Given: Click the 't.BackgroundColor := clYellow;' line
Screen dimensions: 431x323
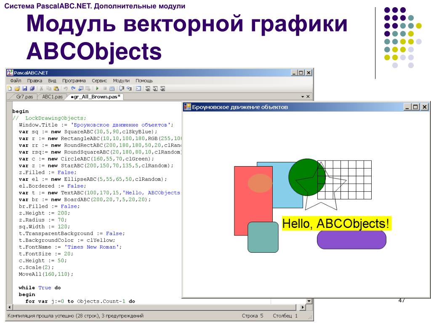Looking at the screenshot, I should (67, 240).
